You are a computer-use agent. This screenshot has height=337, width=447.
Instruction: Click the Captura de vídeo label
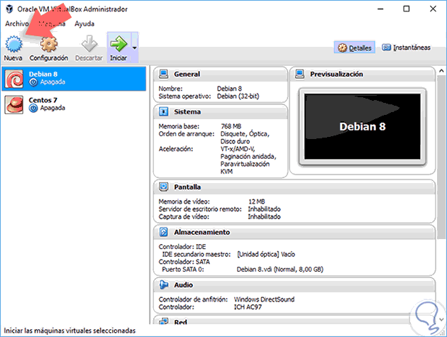pos(184,217)
